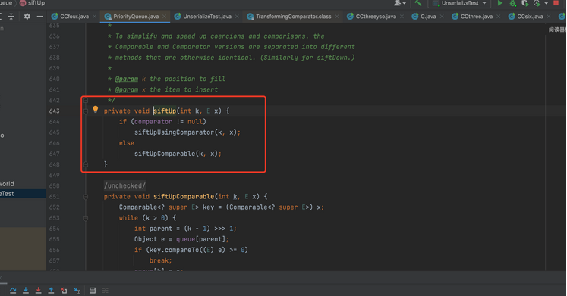Click siftUpUsingComparator call on line 645
Screen dimensions: 567x296
click(174, 132)
